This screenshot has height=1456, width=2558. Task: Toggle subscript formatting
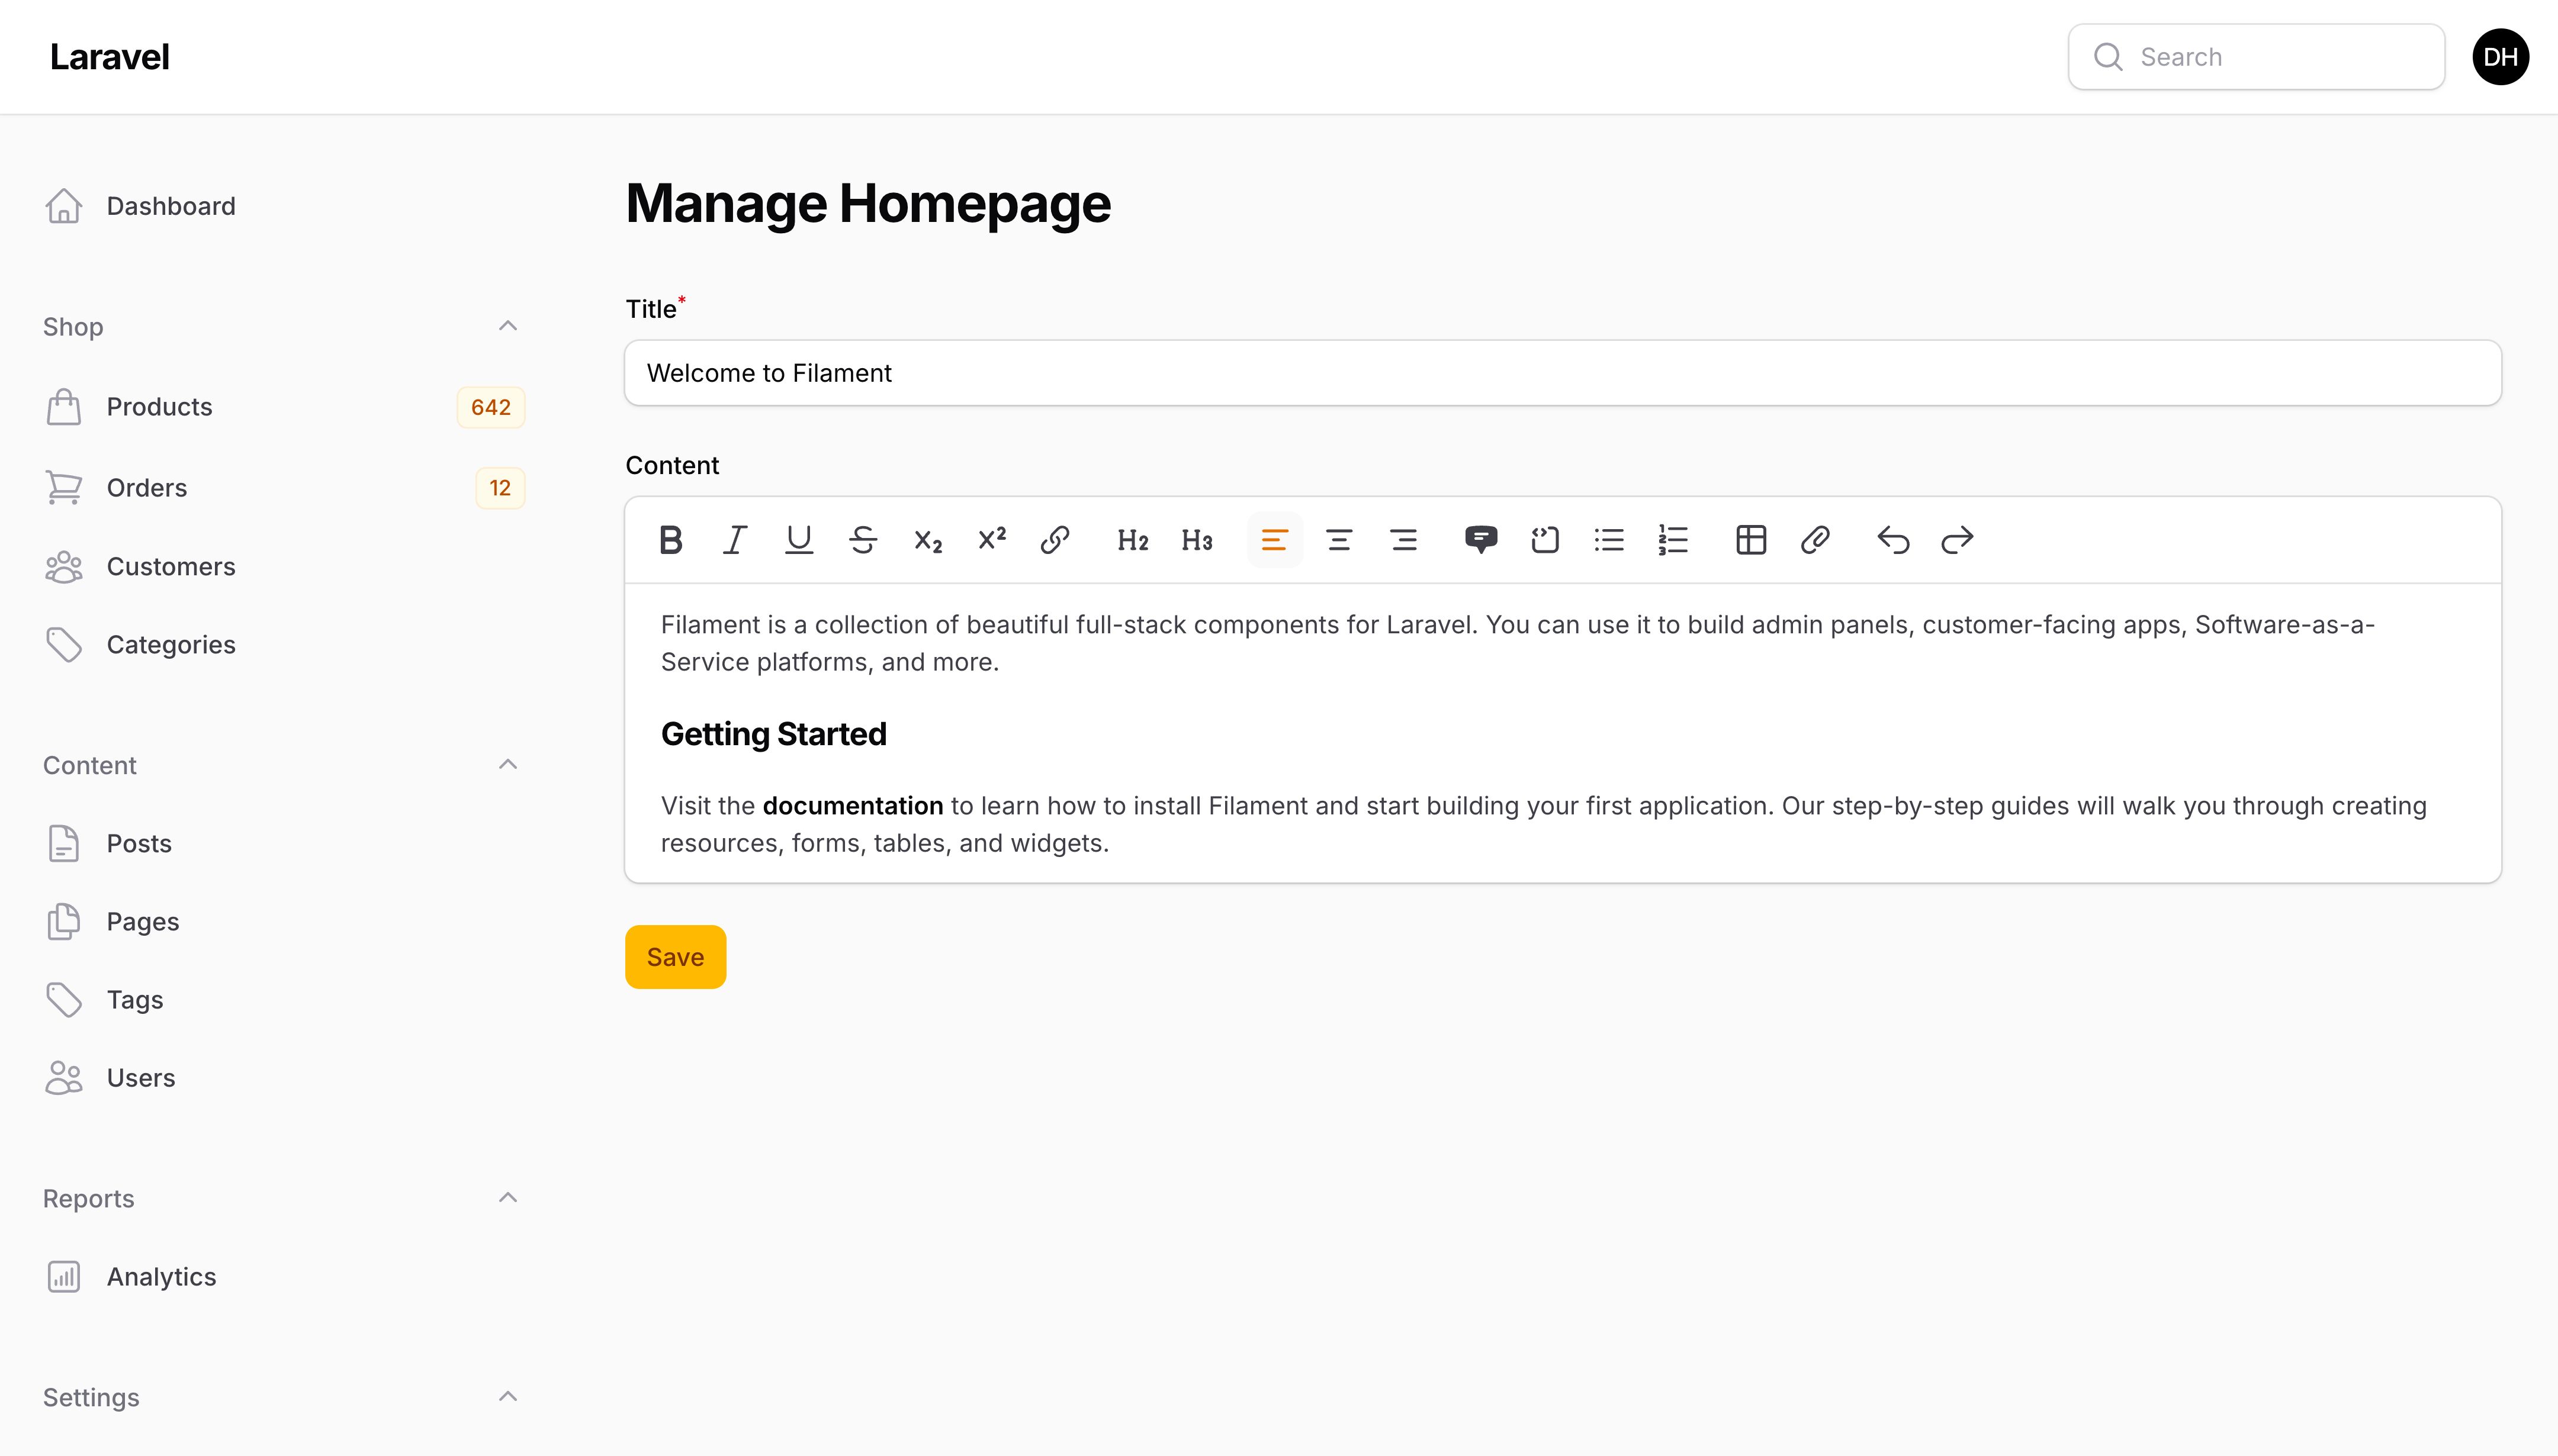coord(927,540)
